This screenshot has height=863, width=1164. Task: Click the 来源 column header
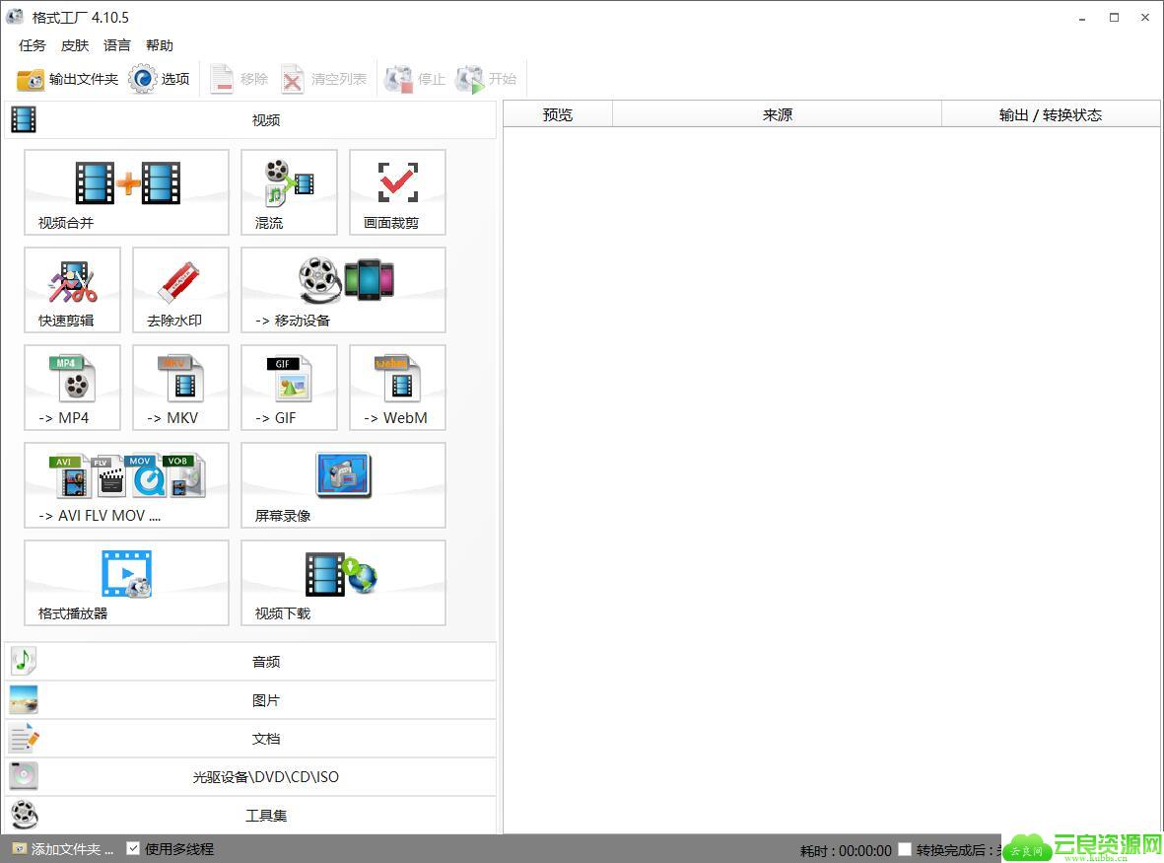tap(777, 115)
